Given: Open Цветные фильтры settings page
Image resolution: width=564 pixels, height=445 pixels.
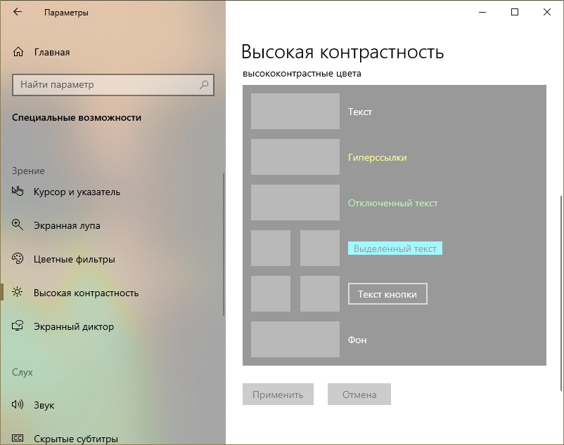Looking at the screenshot, I should [74, 259].
